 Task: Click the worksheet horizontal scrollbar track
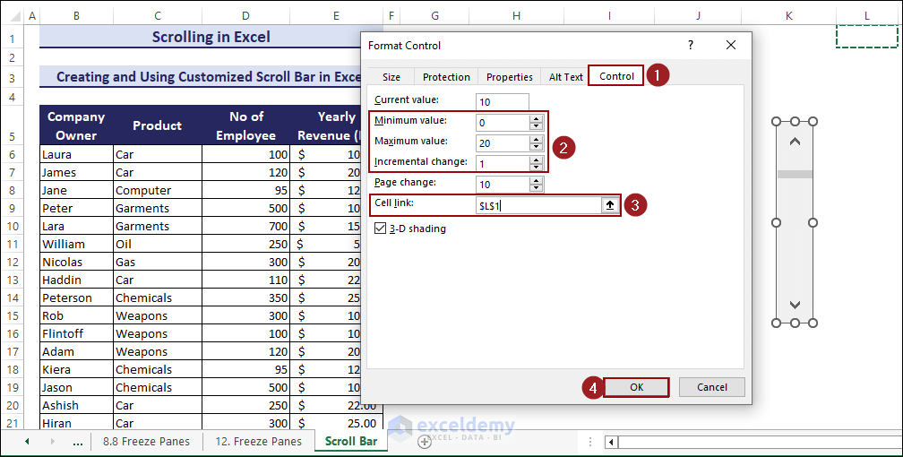point(761,443)
